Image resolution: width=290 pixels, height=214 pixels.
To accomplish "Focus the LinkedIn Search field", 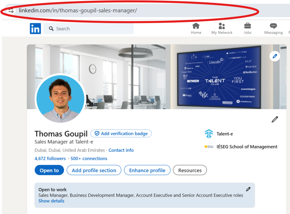I will point(88,29).
